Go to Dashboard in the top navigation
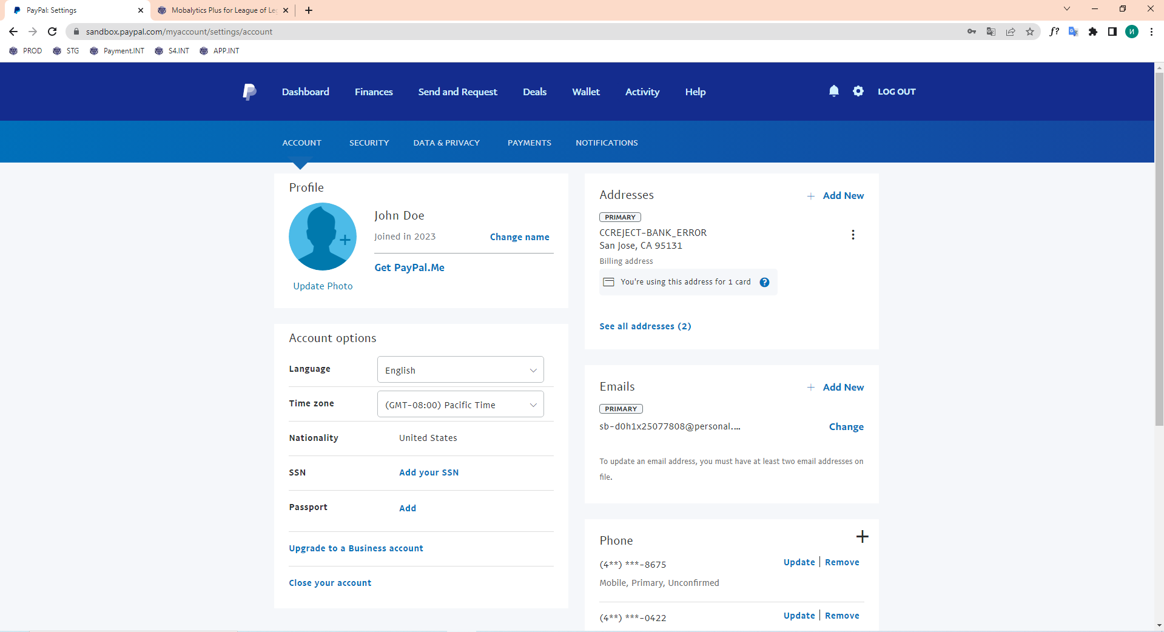1164x632 pixels. click(x=305, y=92)
